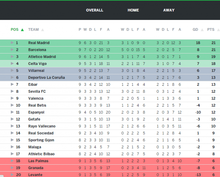Open the Deportivo La Coruña team link
This screenshot has width=220, height=177.
click(x=46, y=78)
